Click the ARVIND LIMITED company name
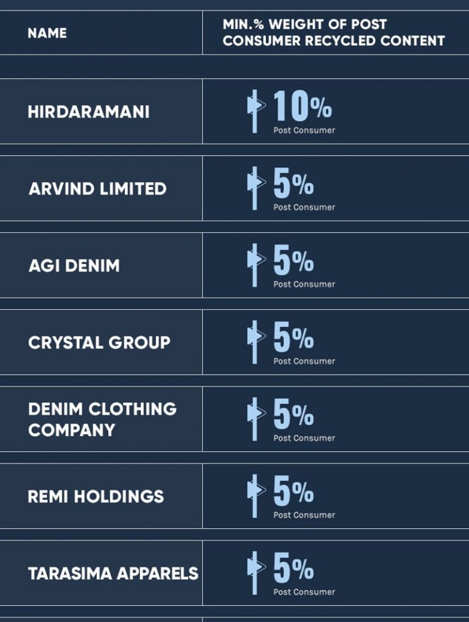The height and width of the screenshot is (622, 469). (97, 189)
